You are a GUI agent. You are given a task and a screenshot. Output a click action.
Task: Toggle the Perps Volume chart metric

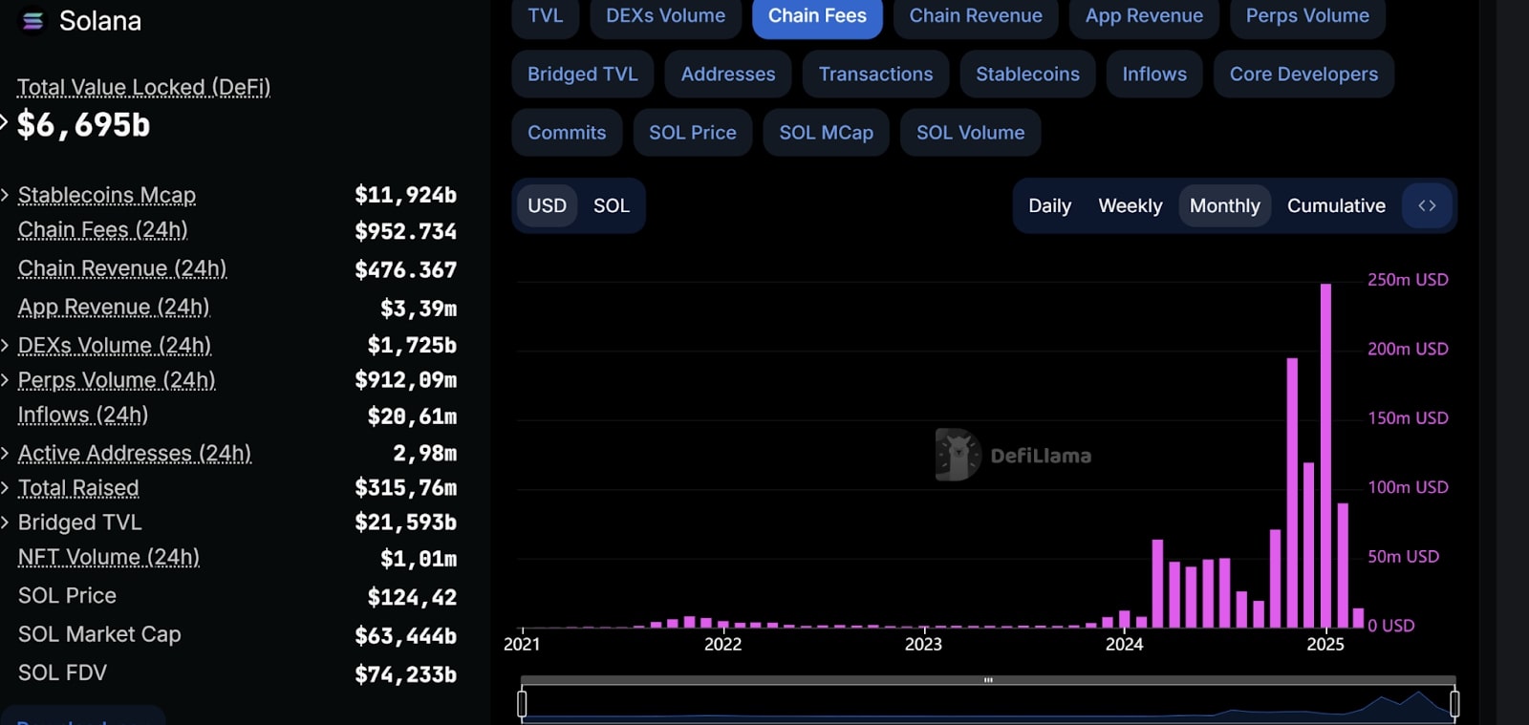click(1307, 16)
